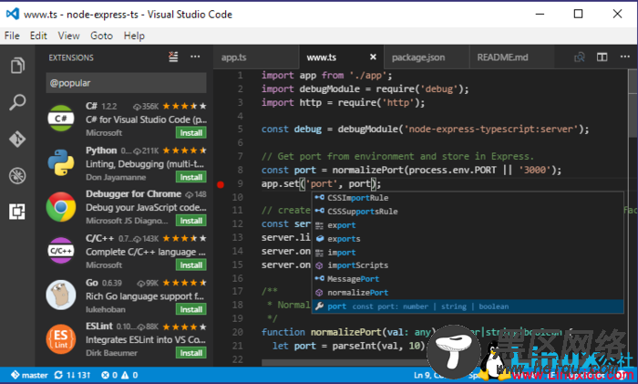The image size is (638, 384).
Task: Open the editor more actions ellipsis
Action: click(x=625, y=57)
